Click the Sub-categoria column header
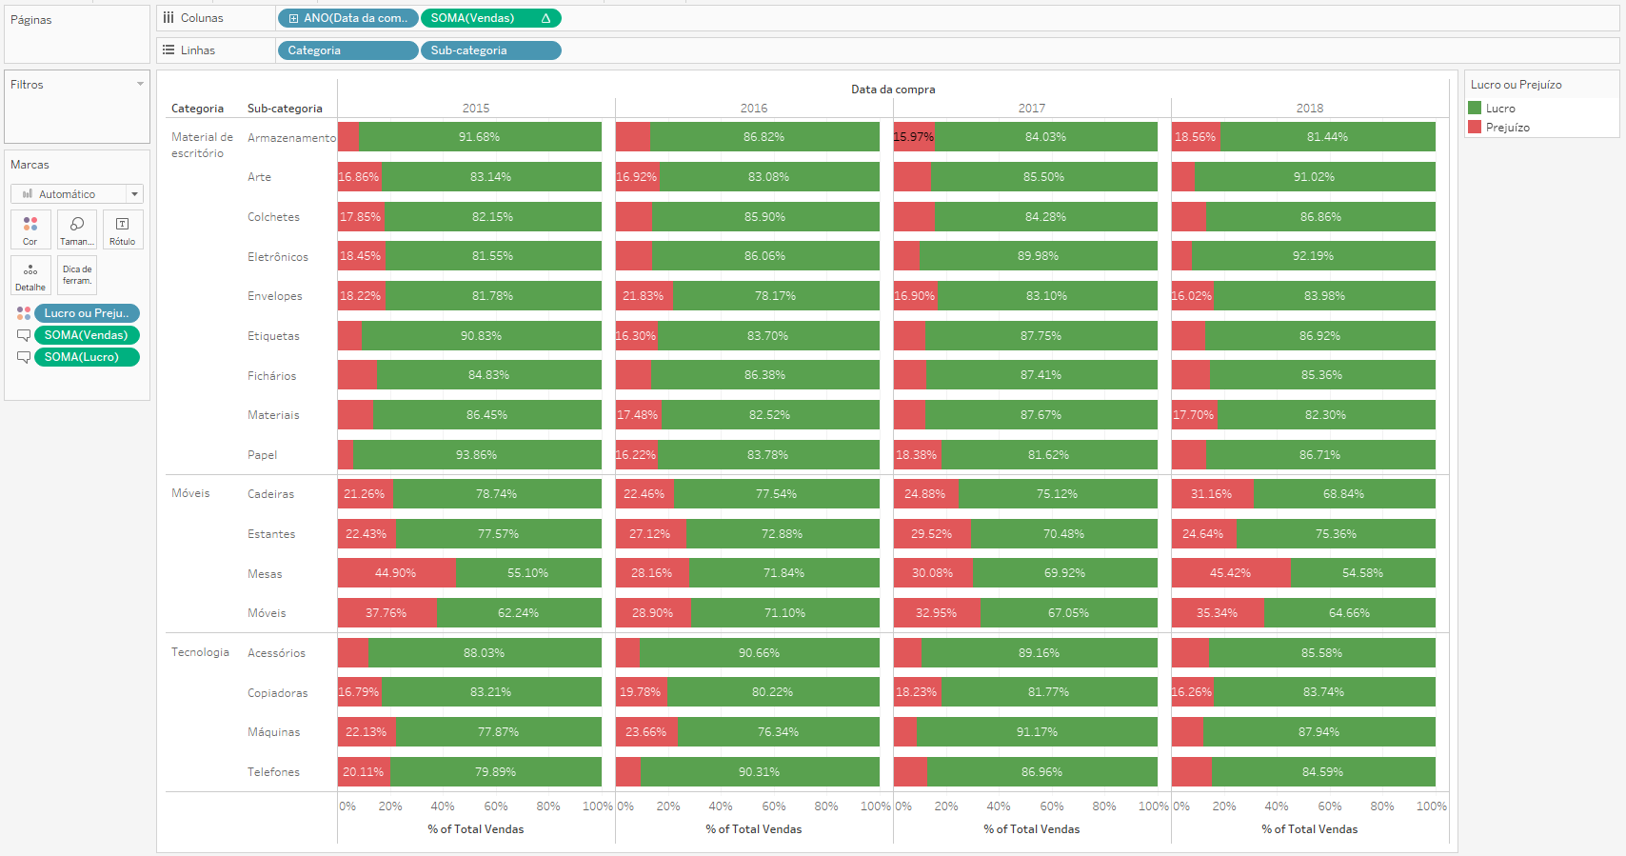 [285, 109]
